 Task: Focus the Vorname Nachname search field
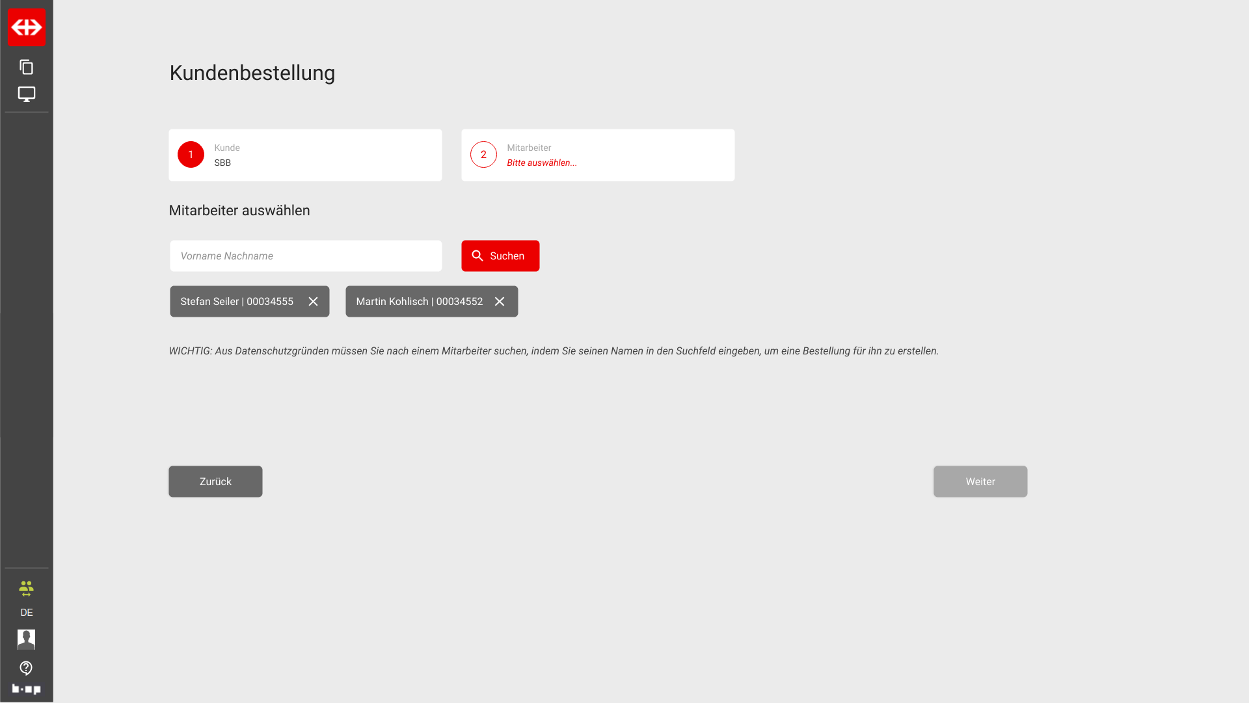pyautogui.click(x=306, y=256)
